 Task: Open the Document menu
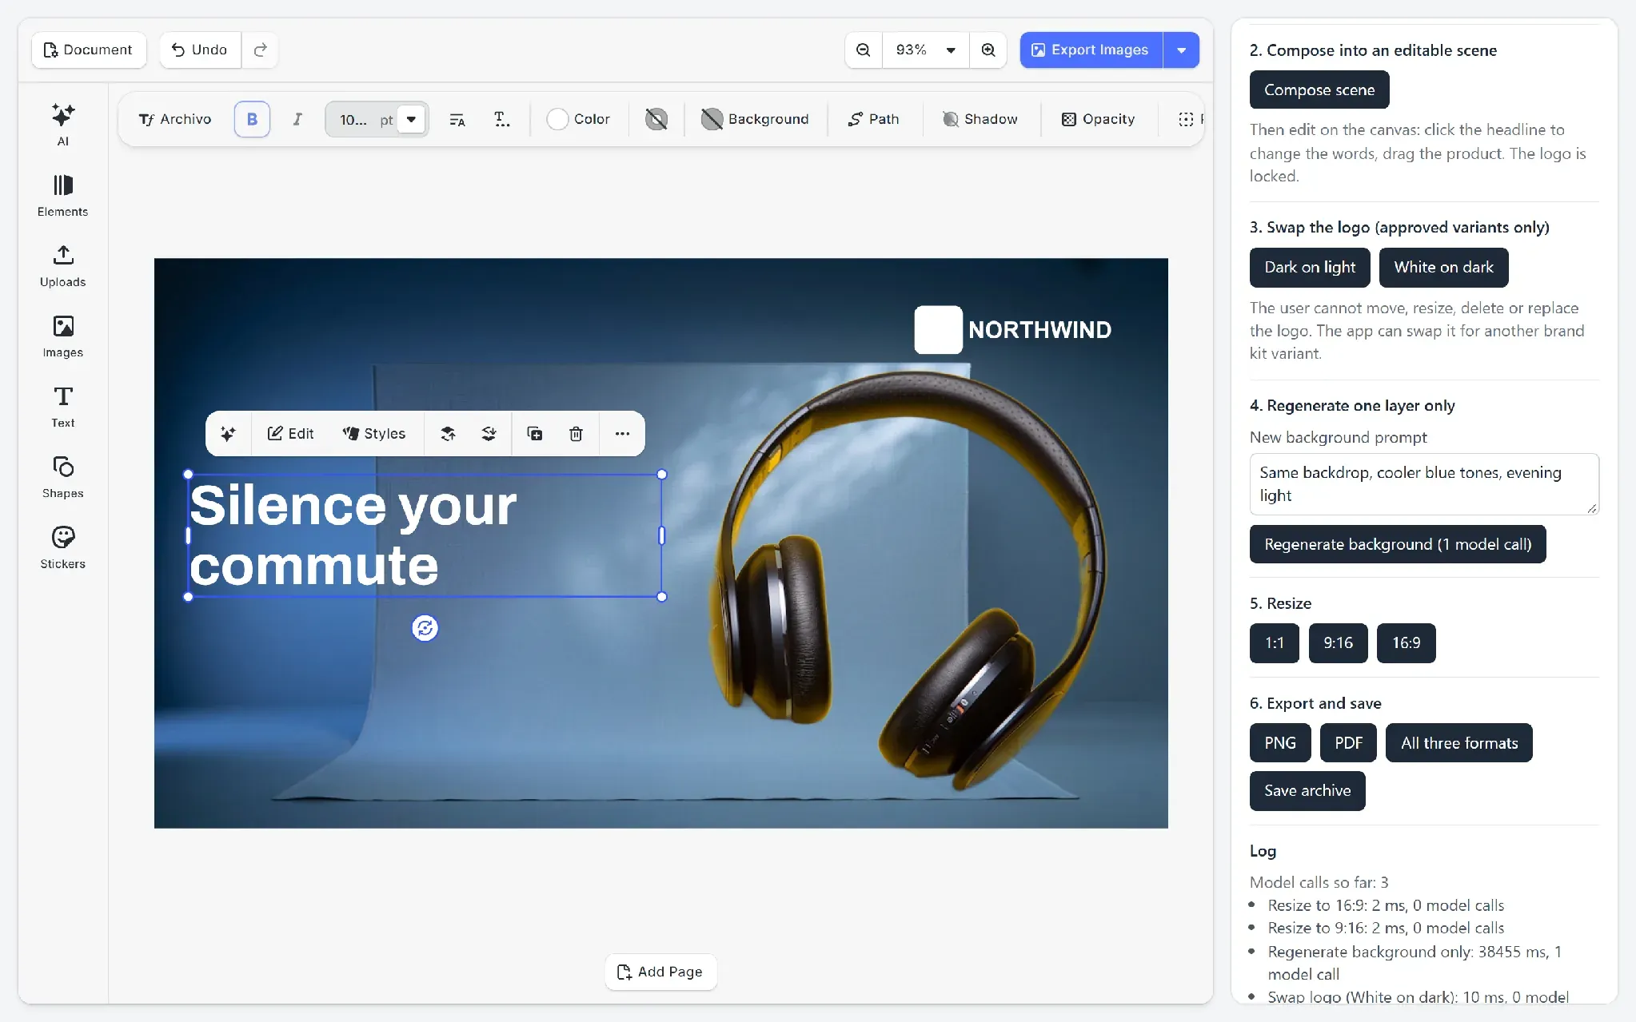89,50
